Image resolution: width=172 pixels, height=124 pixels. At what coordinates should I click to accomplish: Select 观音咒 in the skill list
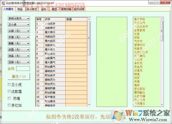click(138, 48)
